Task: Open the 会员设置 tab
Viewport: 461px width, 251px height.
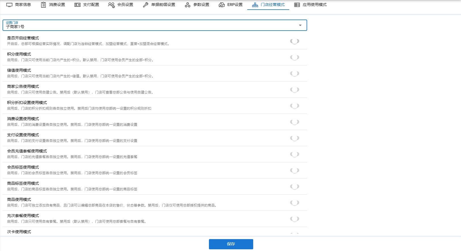Action: click(121, 5)
